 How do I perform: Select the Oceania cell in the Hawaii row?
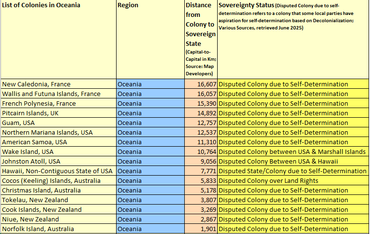150,171
